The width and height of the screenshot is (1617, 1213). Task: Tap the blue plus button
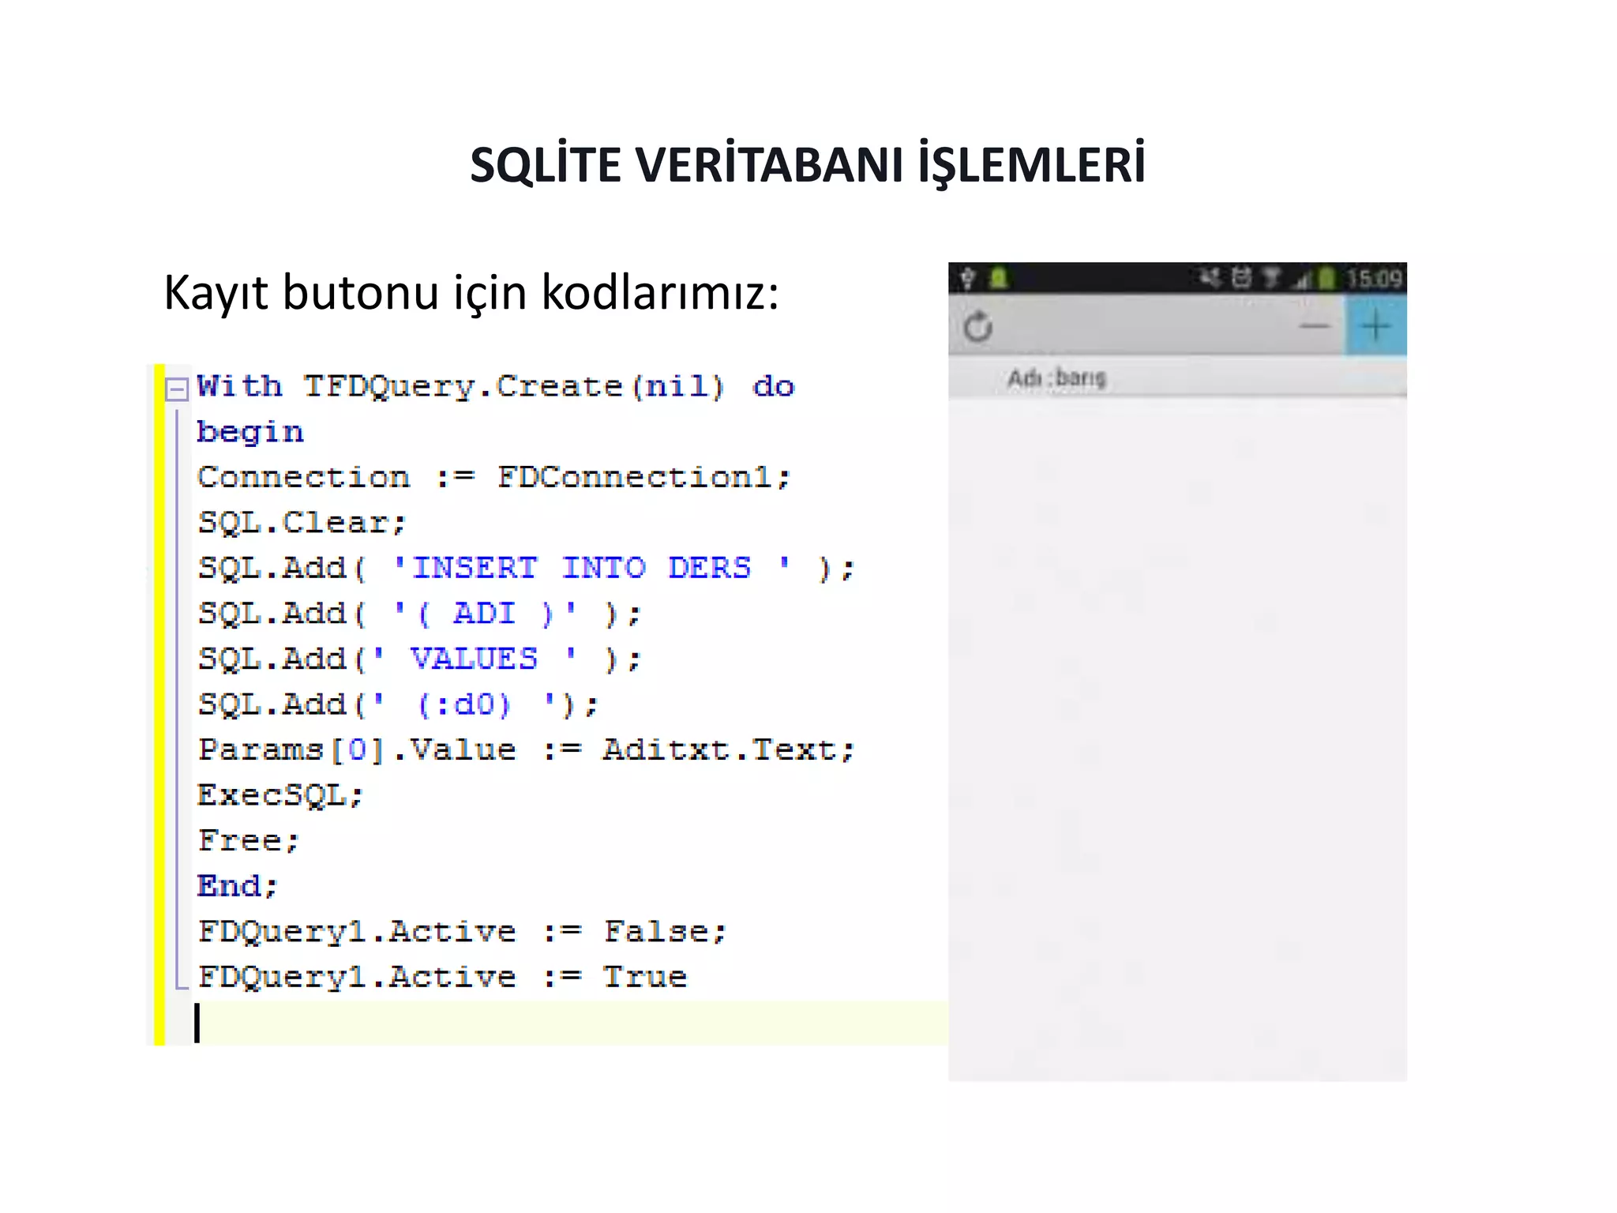coord(1375,325)
